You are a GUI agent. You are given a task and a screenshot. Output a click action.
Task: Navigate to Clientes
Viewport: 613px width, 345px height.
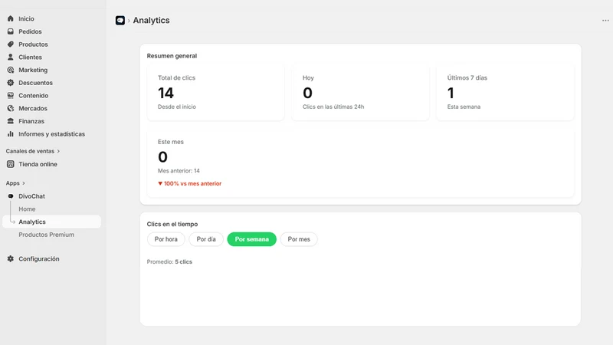30,57
